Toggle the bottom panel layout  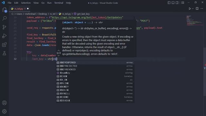[173, 3]
